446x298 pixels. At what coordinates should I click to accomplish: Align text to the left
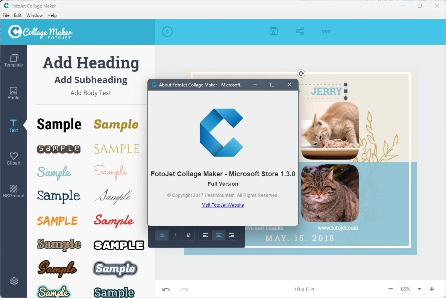[x=205, y=235]
